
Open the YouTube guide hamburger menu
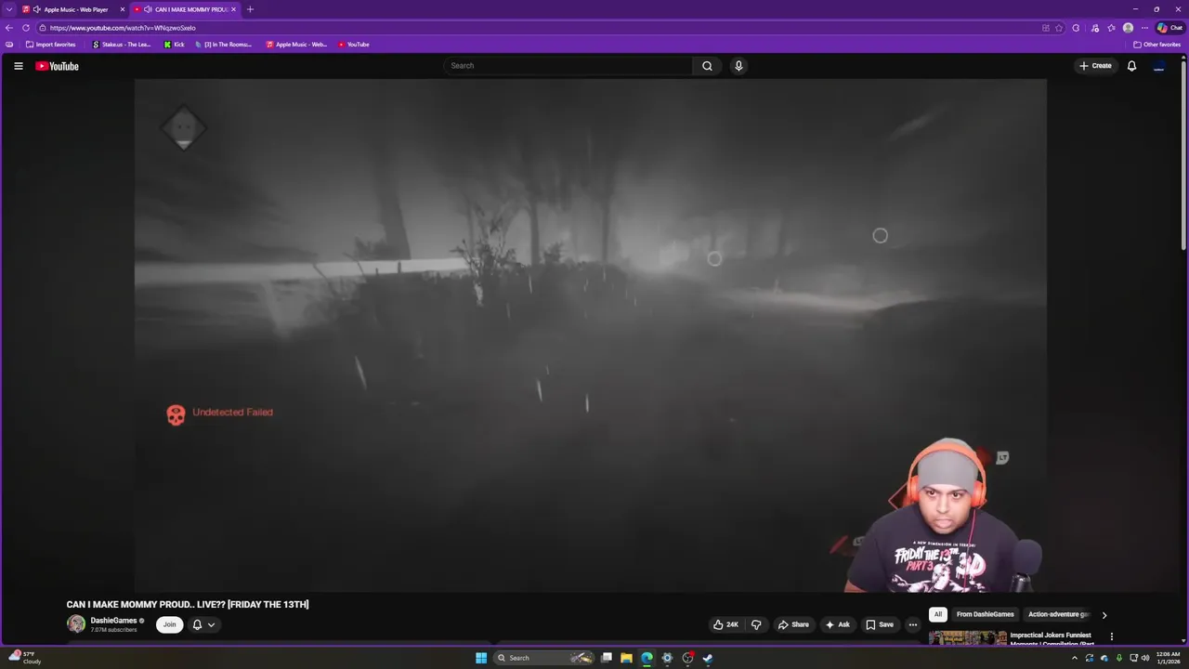pos(18,66)
